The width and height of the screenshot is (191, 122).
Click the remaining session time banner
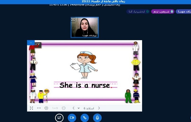click(x=95, y=2)
